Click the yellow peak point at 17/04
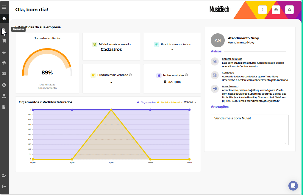The image size is (303, 195). tap(111, 110)
